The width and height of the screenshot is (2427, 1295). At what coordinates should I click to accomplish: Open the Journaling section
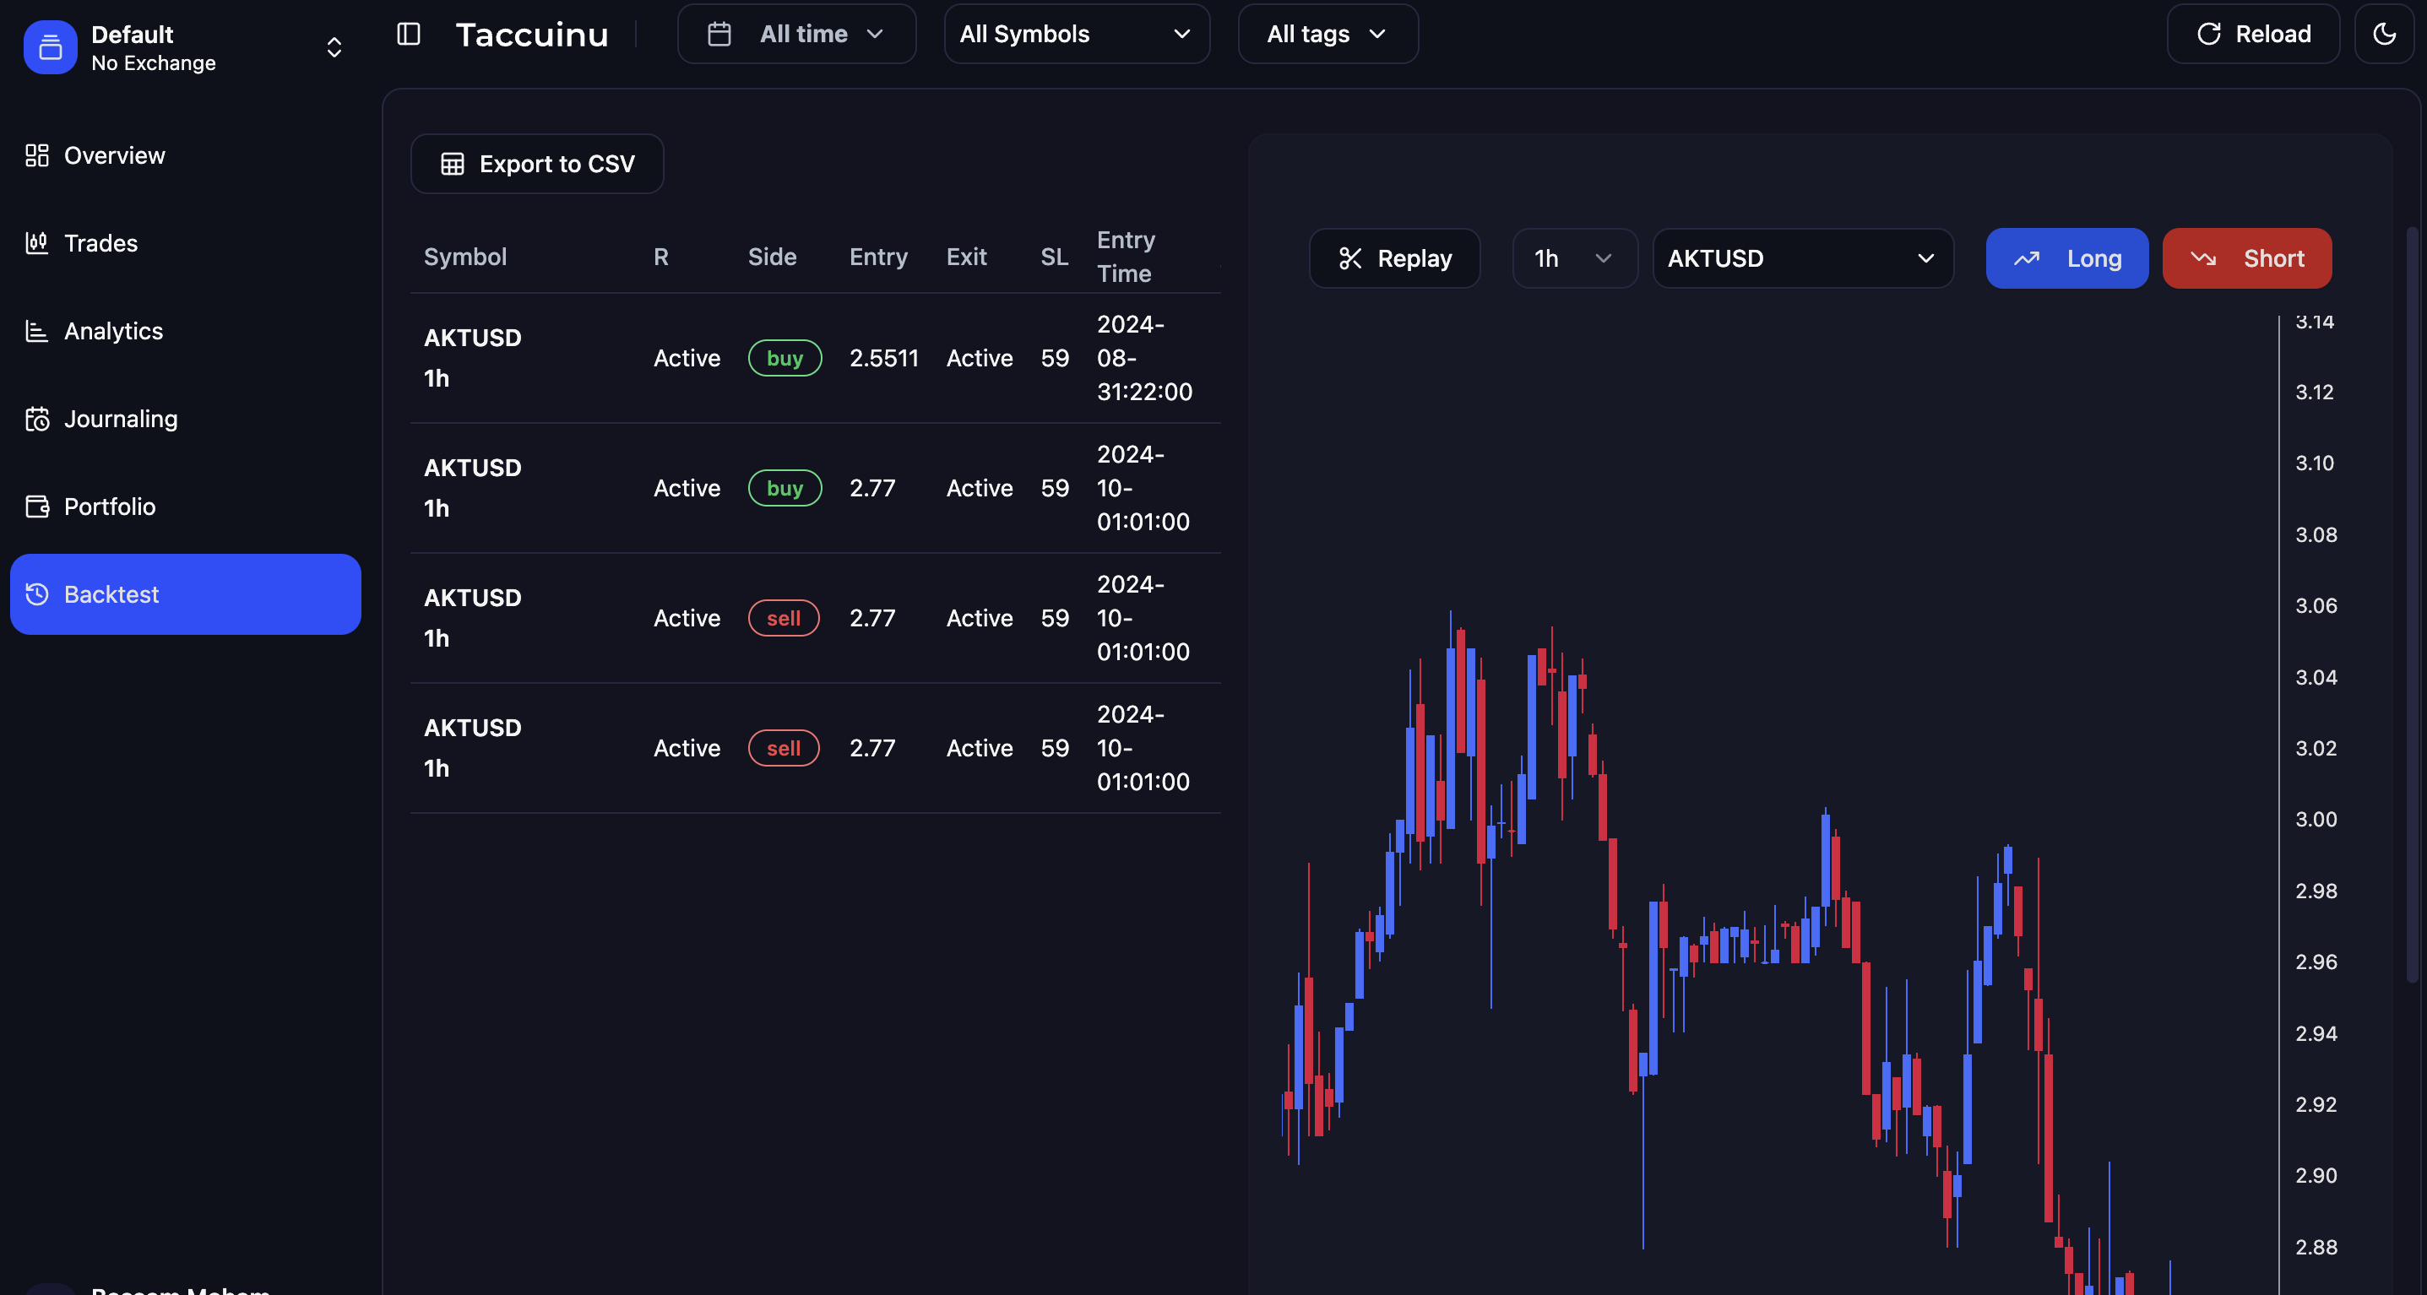pyautogui.click(x=121, y=418)
